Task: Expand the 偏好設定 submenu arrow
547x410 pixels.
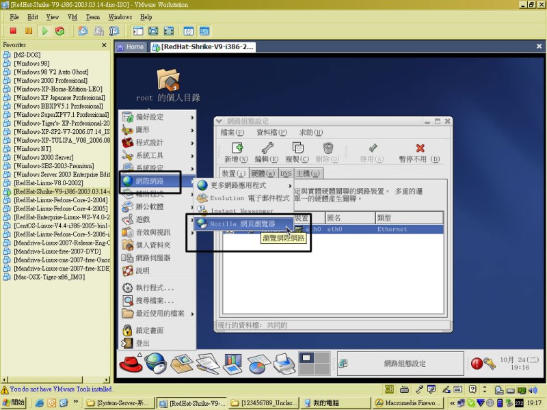Action: click(192, 118)
